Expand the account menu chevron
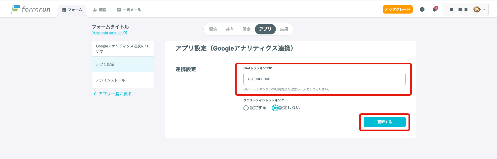Image resolution: width=497 pixels, height=159 pixels. [x=484, y=9]
